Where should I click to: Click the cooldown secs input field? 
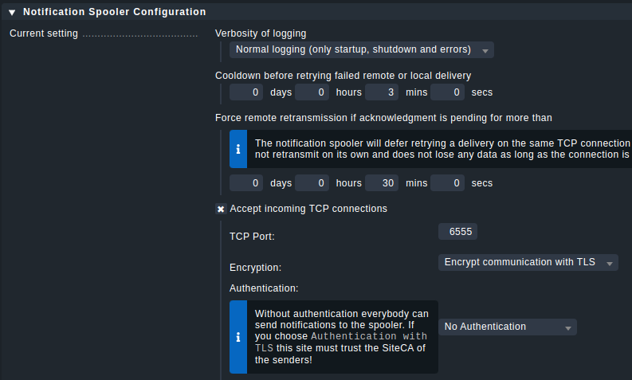[447, 92]
